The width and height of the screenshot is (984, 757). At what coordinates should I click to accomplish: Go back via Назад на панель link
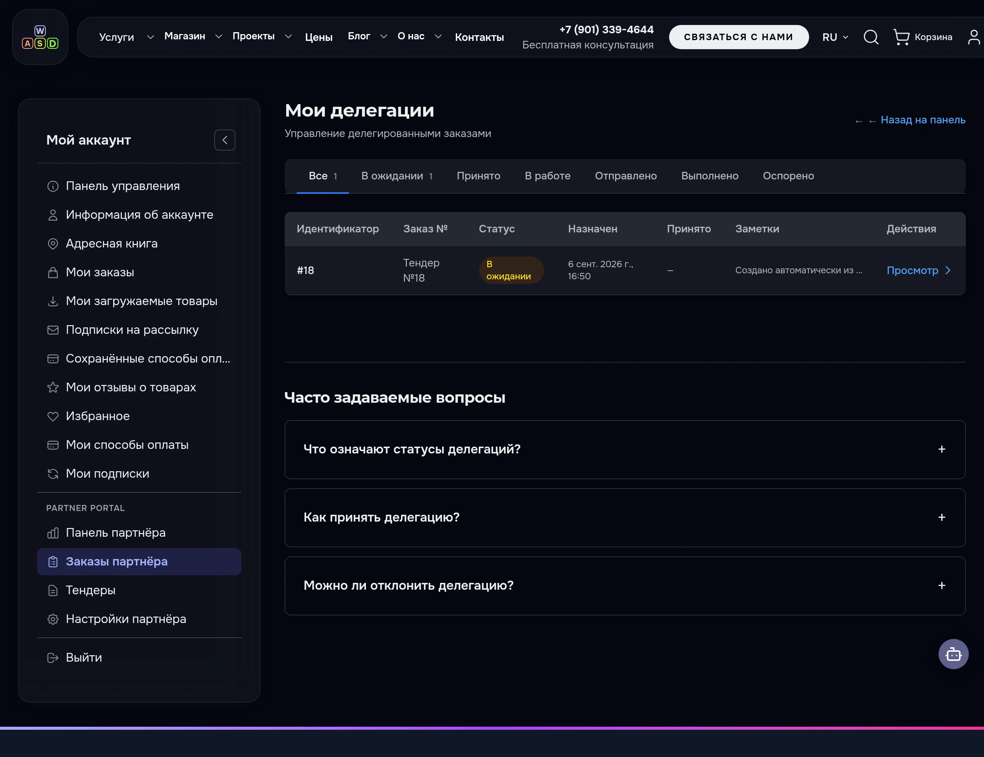[x=910, y=120]
